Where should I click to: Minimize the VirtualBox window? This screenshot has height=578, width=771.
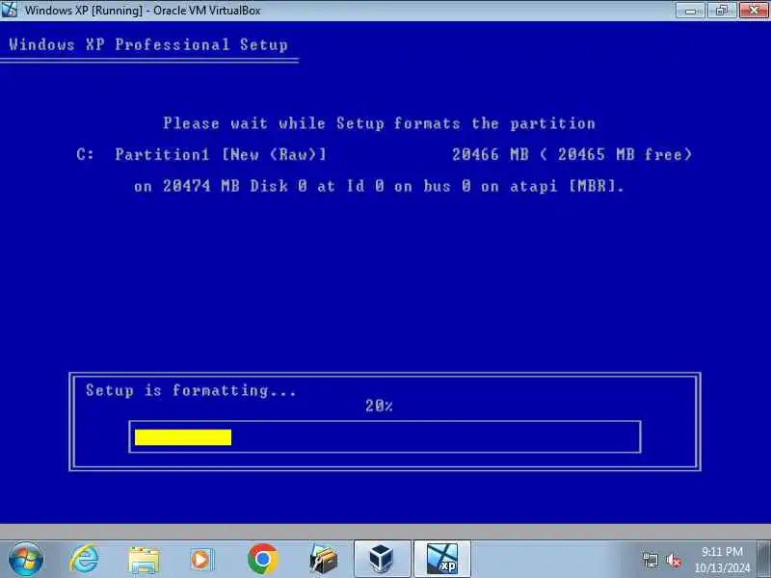point(691,10)
